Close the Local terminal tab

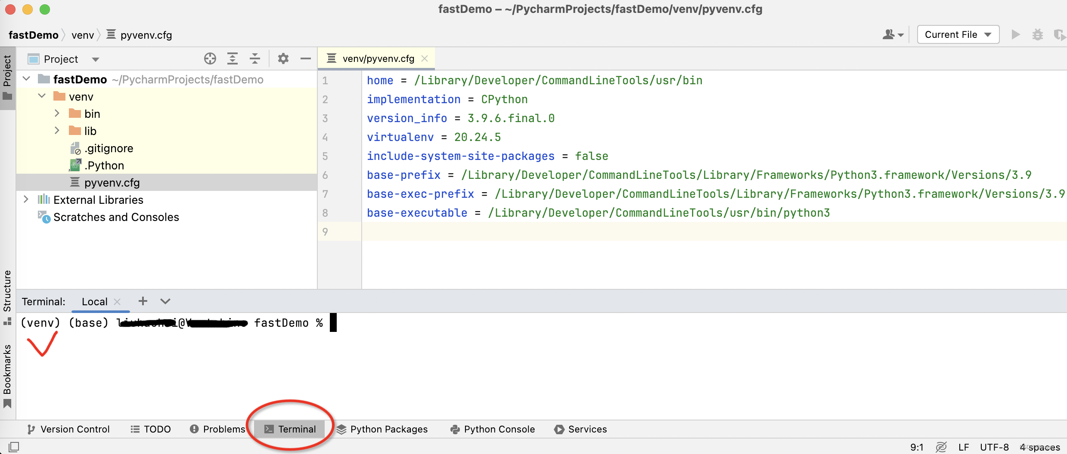[117, 302]
